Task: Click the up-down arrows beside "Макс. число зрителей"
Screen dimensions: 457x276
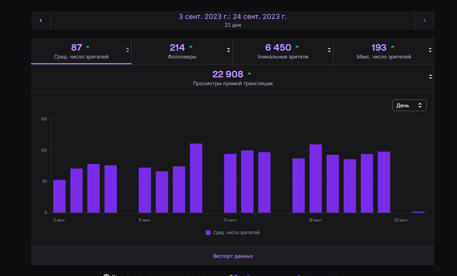Action: [x=430, y=50]
